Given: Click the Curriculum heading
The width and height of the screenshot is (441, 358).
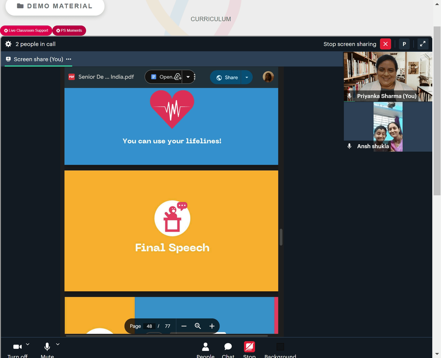Looking at the screenshot, I should 211,19.
